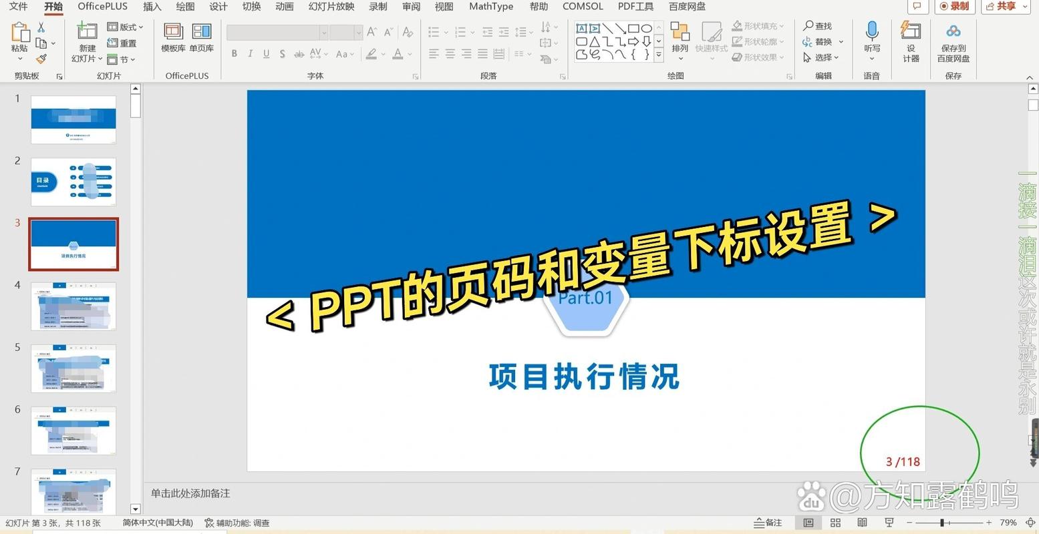The width and height of the screenshot is (1039, 534).
Task: Click the Format Painter brush icon
Action: [x=41, y=59]
